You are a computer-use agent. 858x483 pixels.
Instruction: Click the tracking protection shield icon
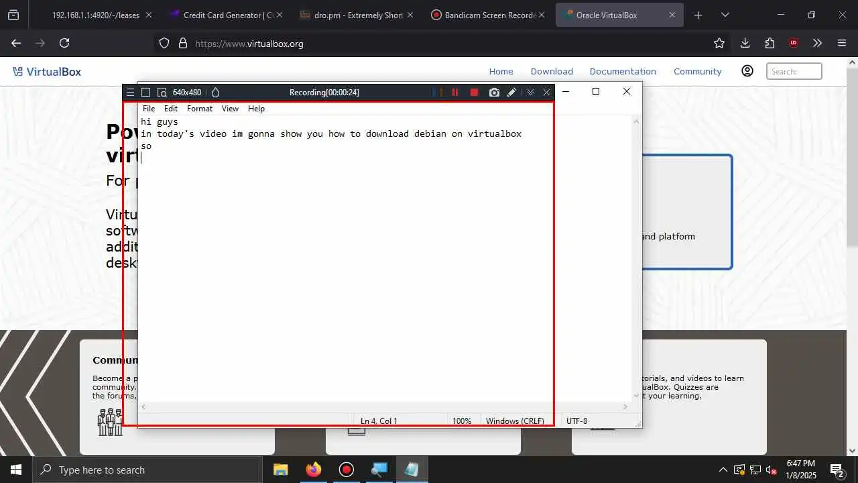[x=164, y=43]
